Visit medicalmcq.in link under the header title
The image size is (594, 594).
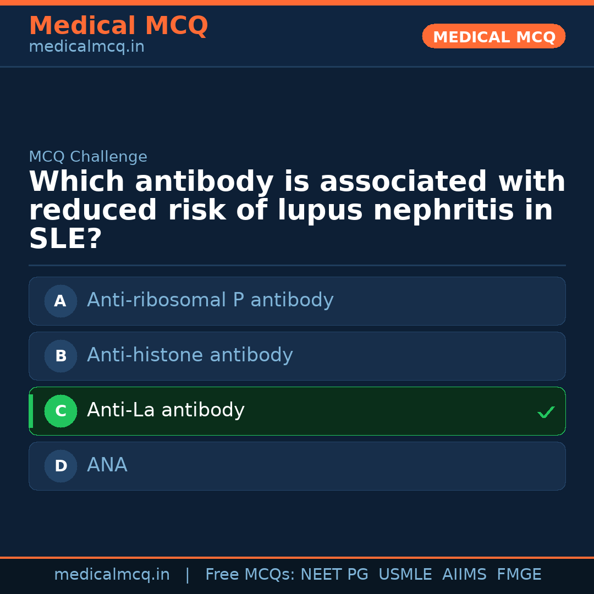coord(86,47)
